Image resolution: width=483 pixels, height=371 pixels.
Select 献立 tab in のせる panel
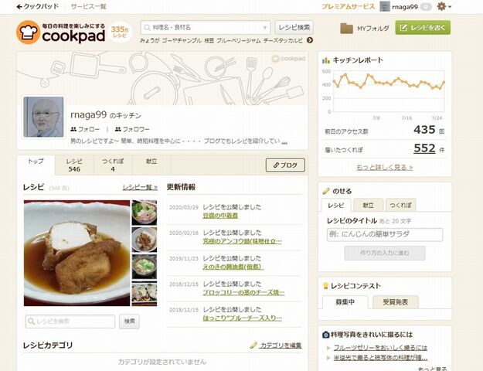(368, 206)
